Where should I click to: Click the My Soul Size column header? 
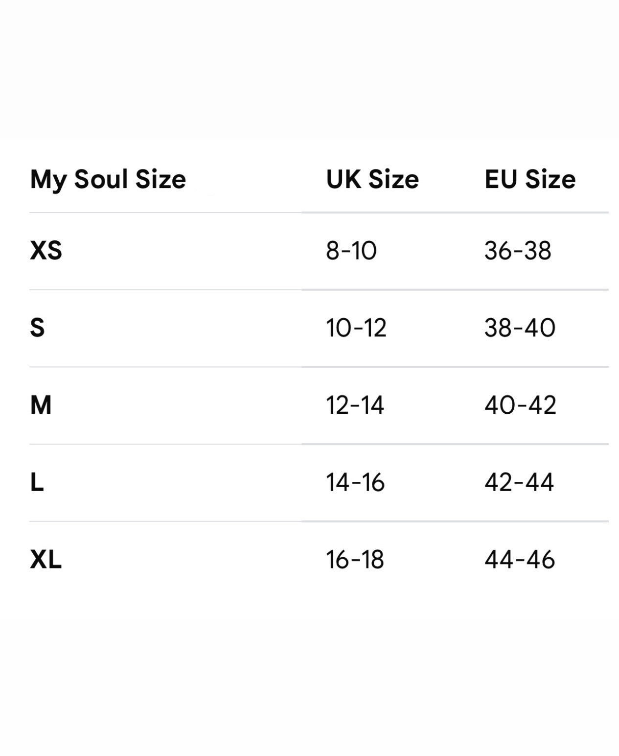pyautogui.click(x=108, y=179)
